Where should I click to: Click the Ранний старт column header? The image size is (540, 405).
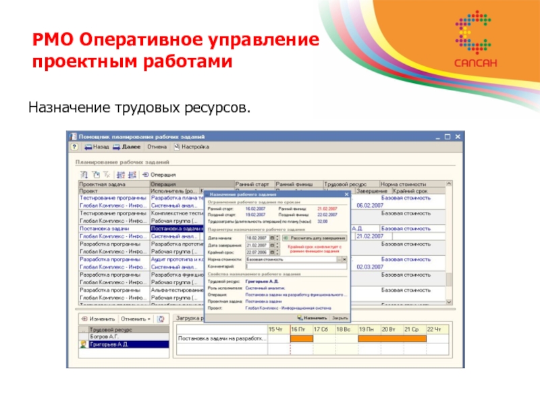point(254,184)
